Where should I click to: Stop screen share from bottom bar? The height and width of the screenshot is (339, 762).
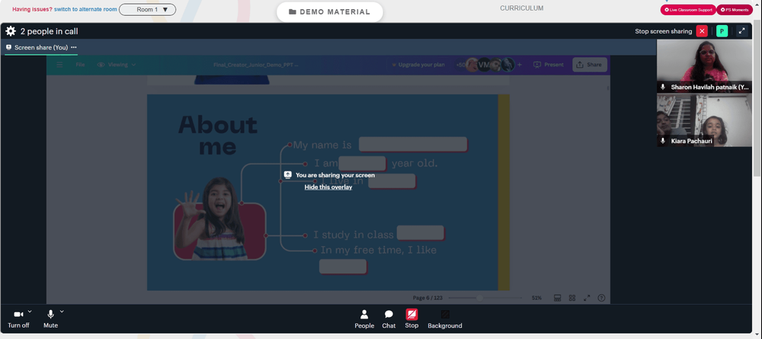pos(411,319)
